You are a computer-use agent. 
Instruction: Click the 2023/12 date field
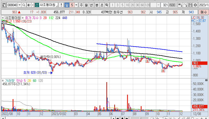(204, 5)
